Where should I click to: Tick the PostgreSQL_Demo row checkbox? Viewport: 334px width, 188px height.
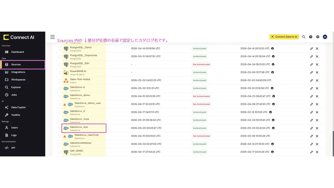[x=60, y=49]
